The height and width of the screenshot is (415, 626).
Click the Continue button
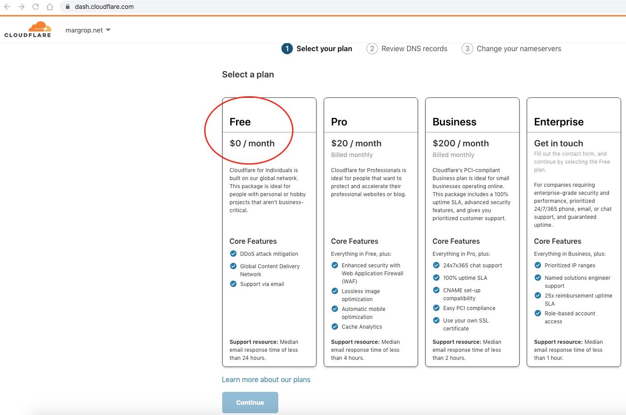click(250, 403)
